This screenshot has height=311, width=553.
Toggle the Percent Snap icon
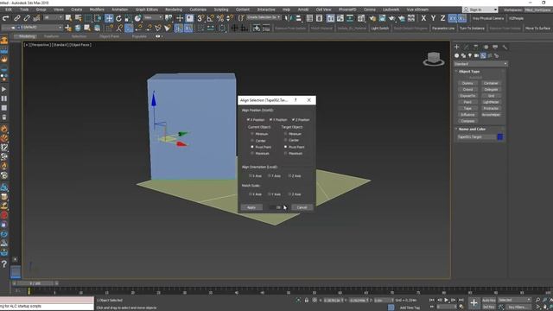[220, 18]
